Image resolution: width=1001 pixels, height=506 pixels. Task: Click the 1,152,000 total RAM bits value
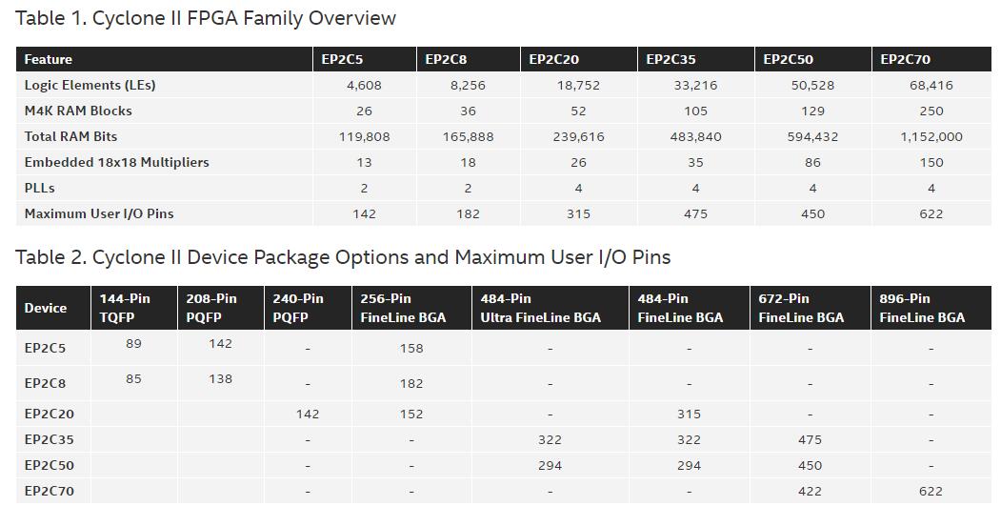[x=931, y=136]
